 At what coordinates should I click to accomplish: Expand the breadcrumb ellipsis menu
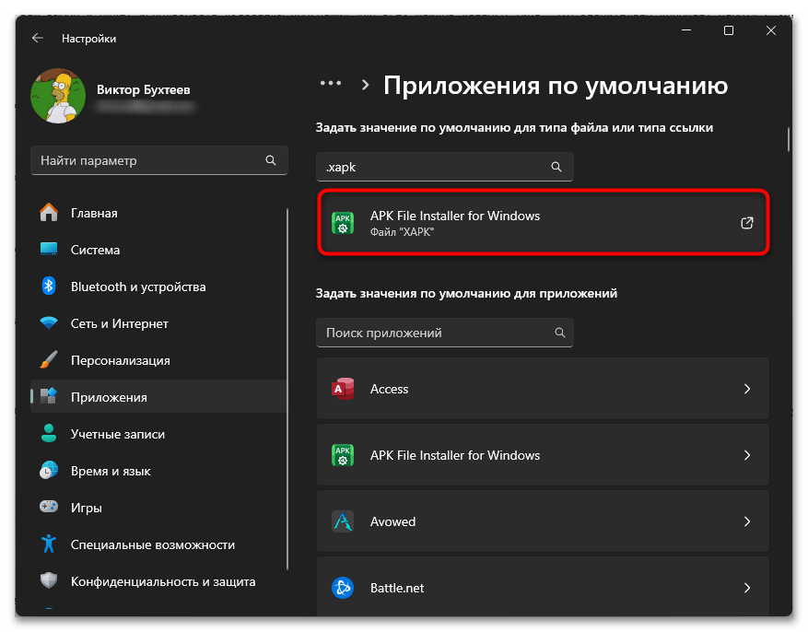coord(331,84)
